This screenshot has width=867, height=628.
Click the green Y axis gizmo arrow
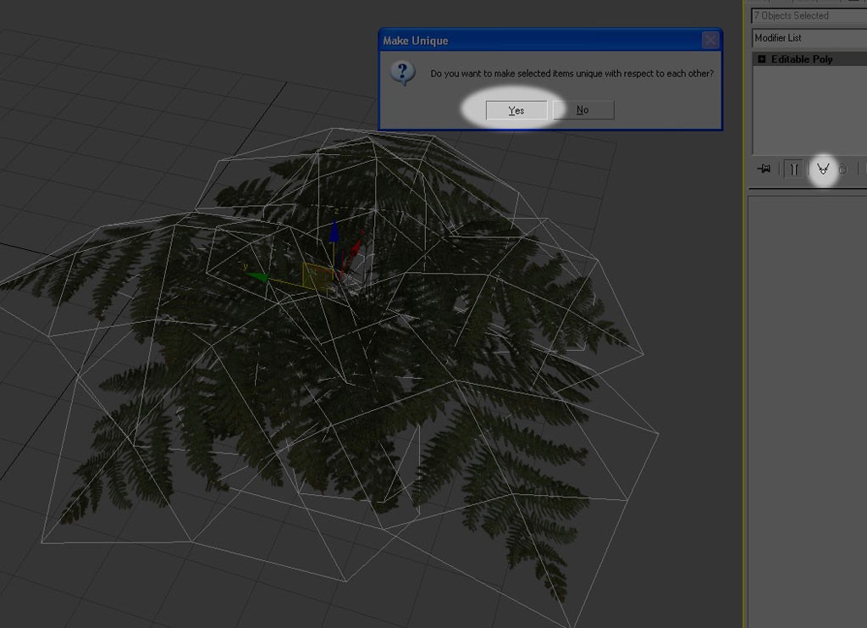[x=257, y=275]
